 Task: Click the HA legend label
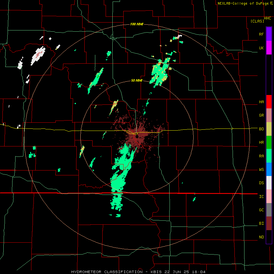pos(261,102)
